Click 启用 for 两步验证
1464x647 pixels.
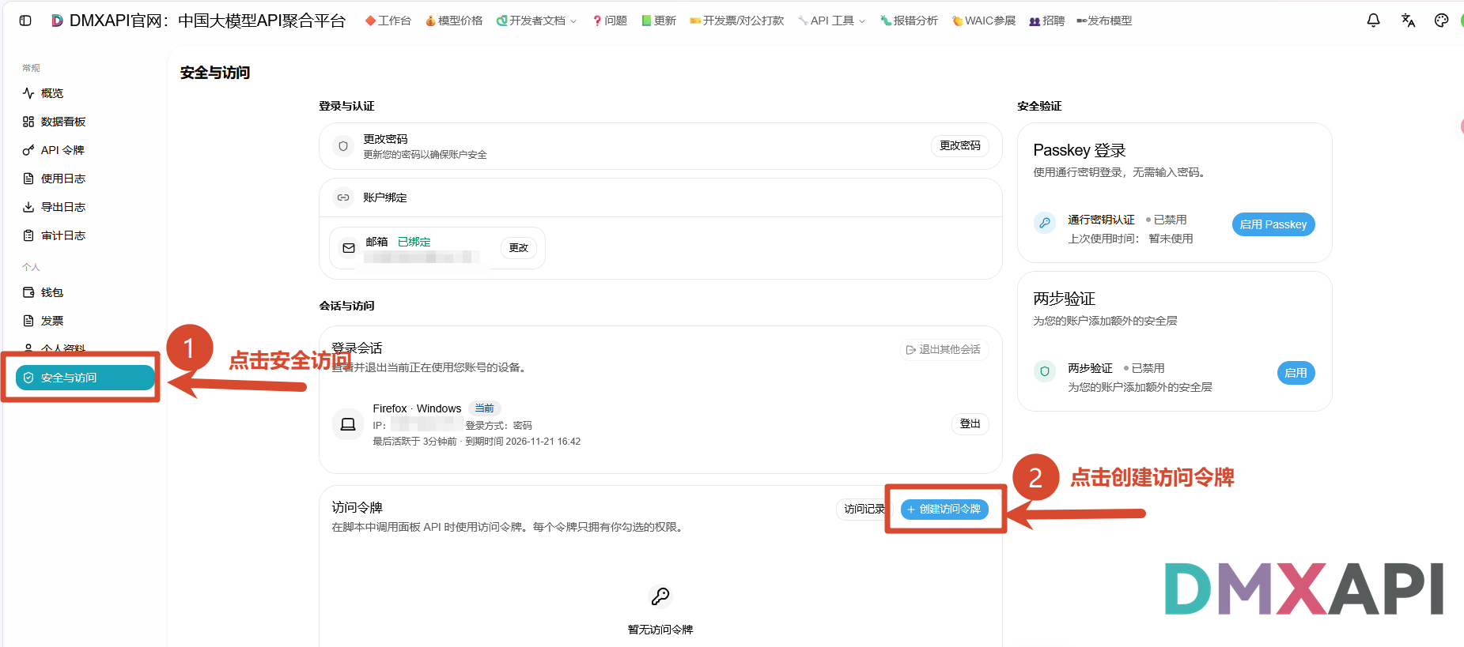(1296, 373)
